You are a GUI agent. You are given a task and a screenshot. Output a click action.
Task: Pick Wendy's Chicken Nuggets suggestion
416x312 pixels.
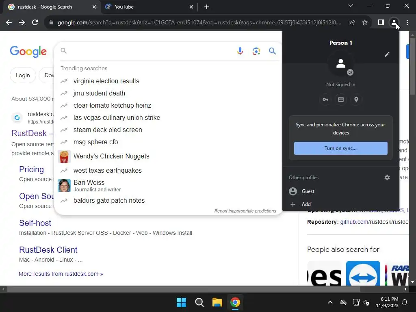[168, 156]
